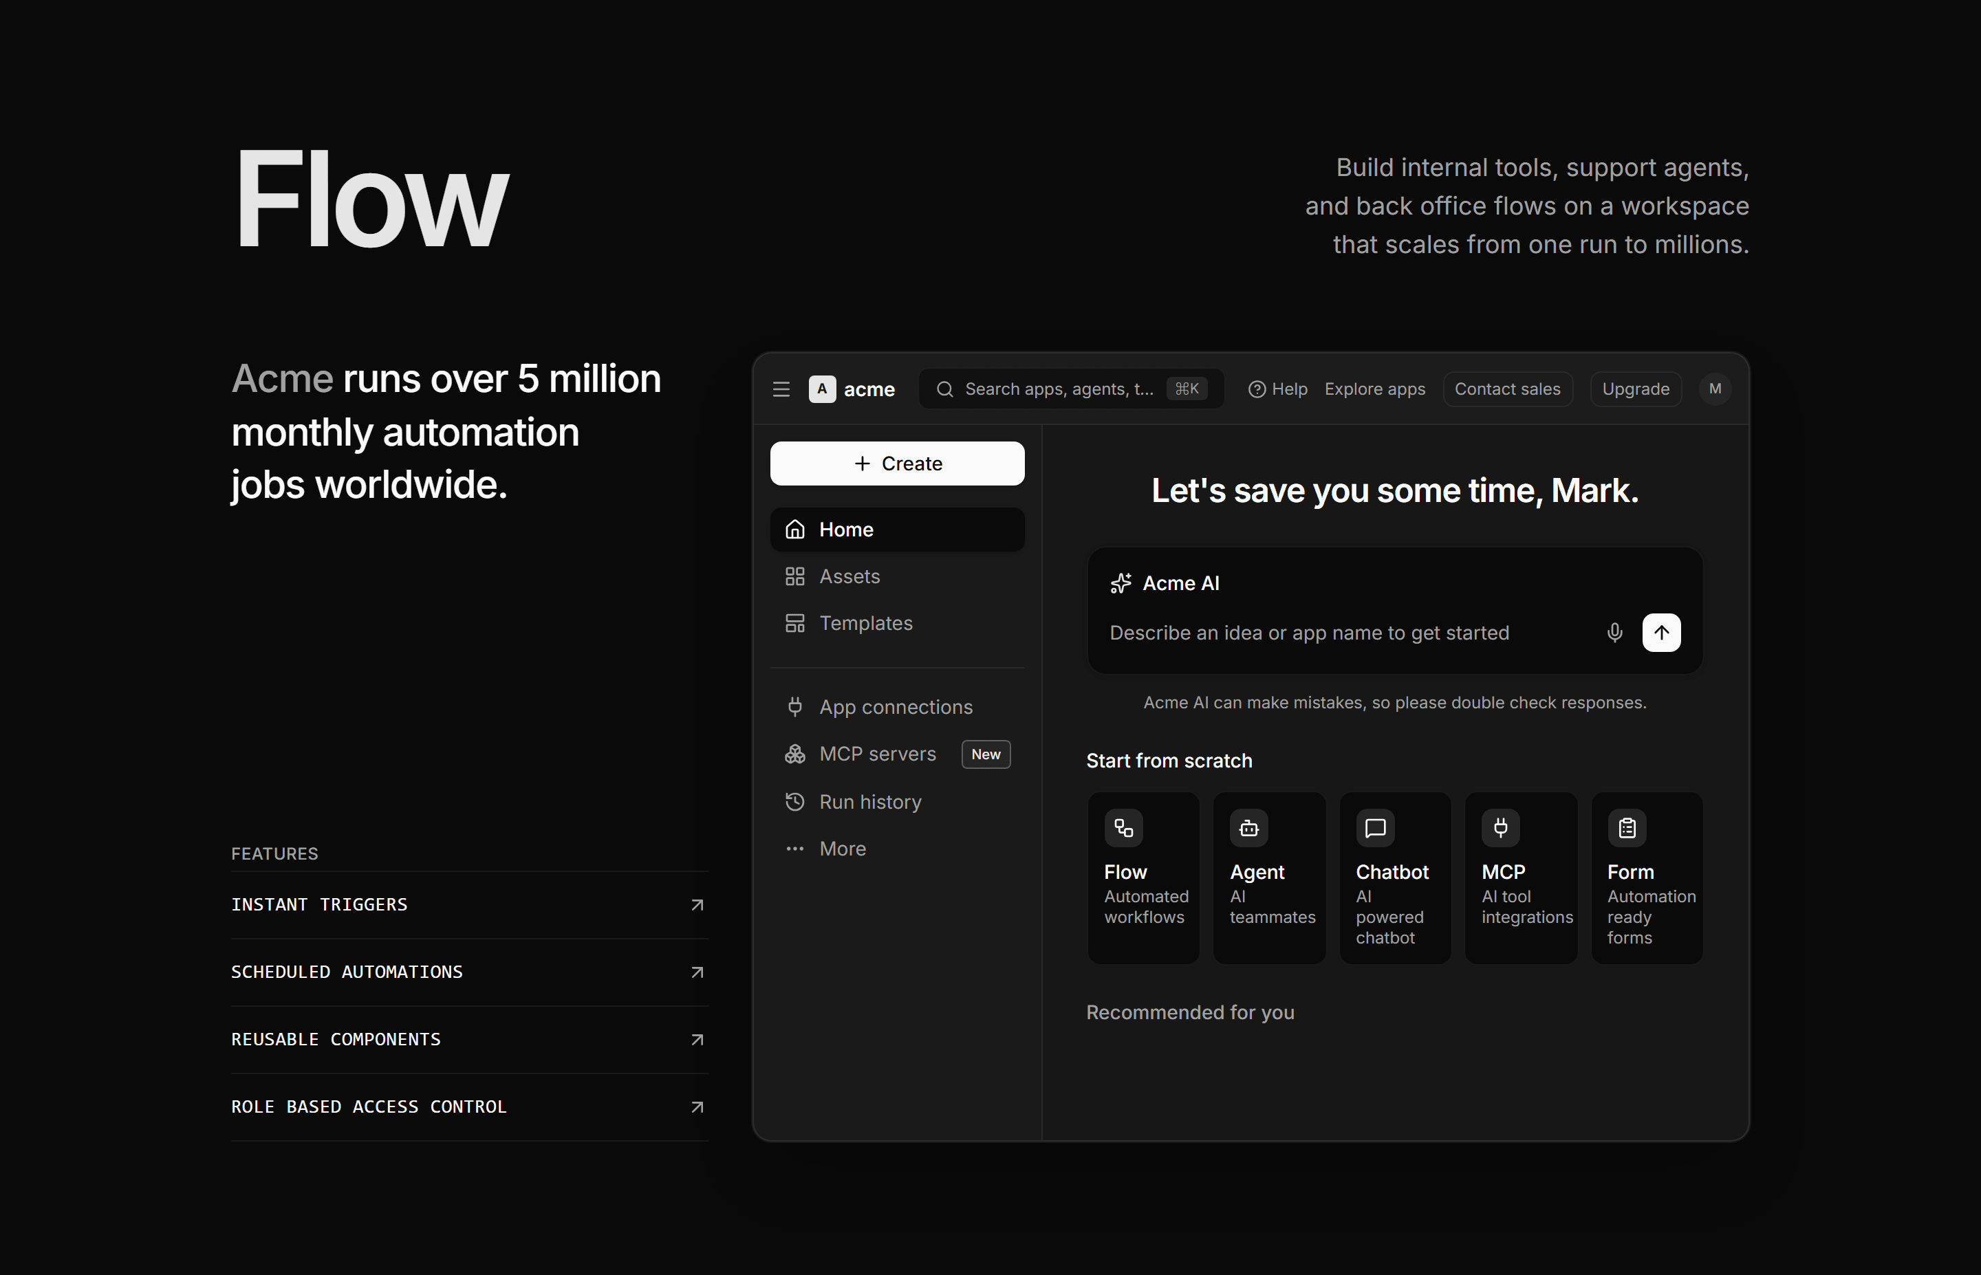This screenshot has width=1981, height=1275.
Task: Click the ROLE BASED ACCESS CONTROL text
Action: click(x=369, y=1108)
